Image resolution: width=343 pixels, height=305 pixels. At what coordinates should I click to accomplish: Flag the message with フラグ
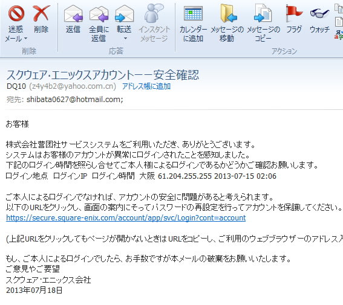coord(294,13)
